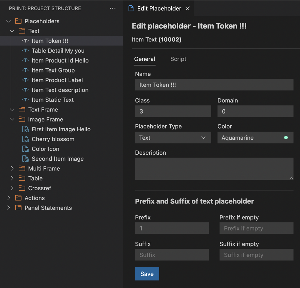Switch to the Script tab
300x288 pixels.
pos(178,59)
